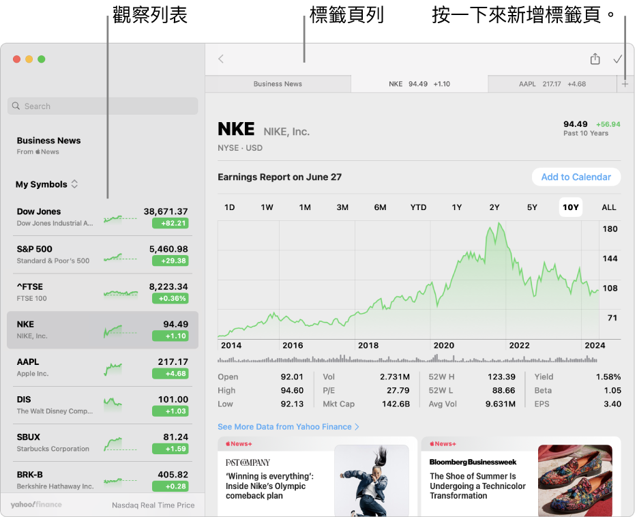Click the AAPL sparkline chart

[113, 369]
